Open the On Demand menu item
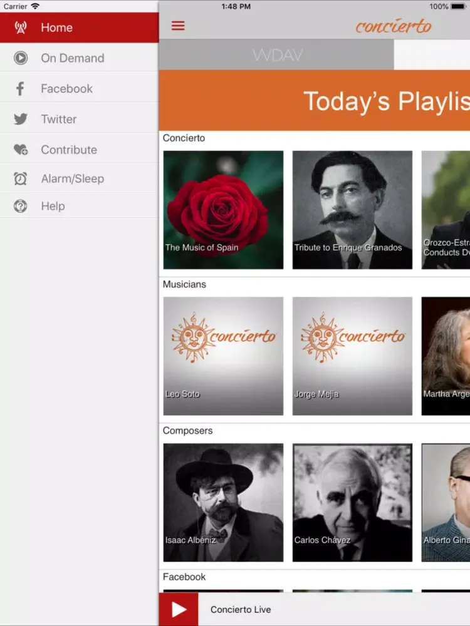 tap(79, 58)
